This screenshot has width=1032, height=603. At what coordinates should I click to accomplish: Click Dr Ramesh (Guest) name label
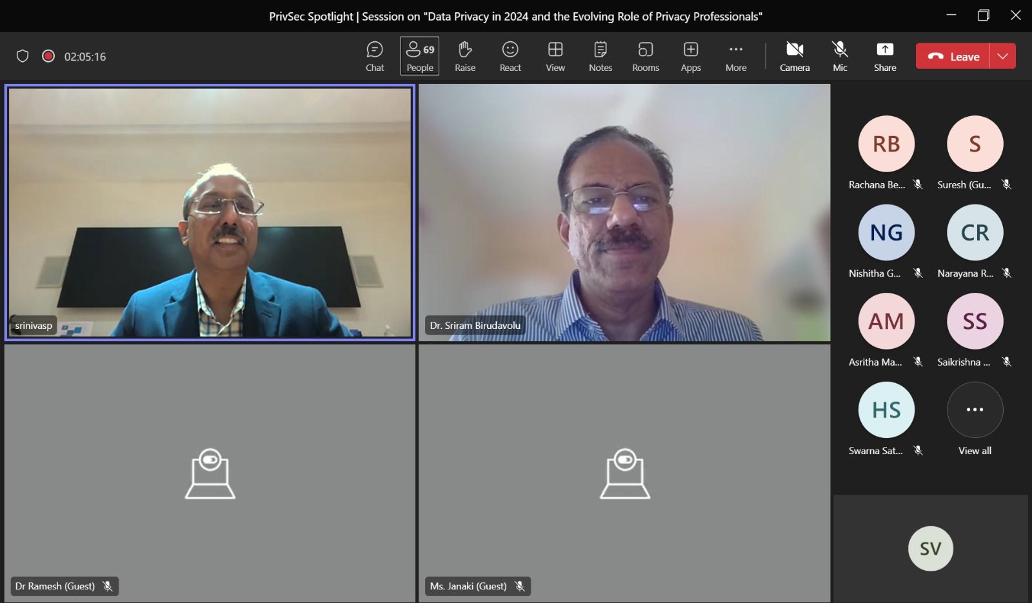point(55,586)
